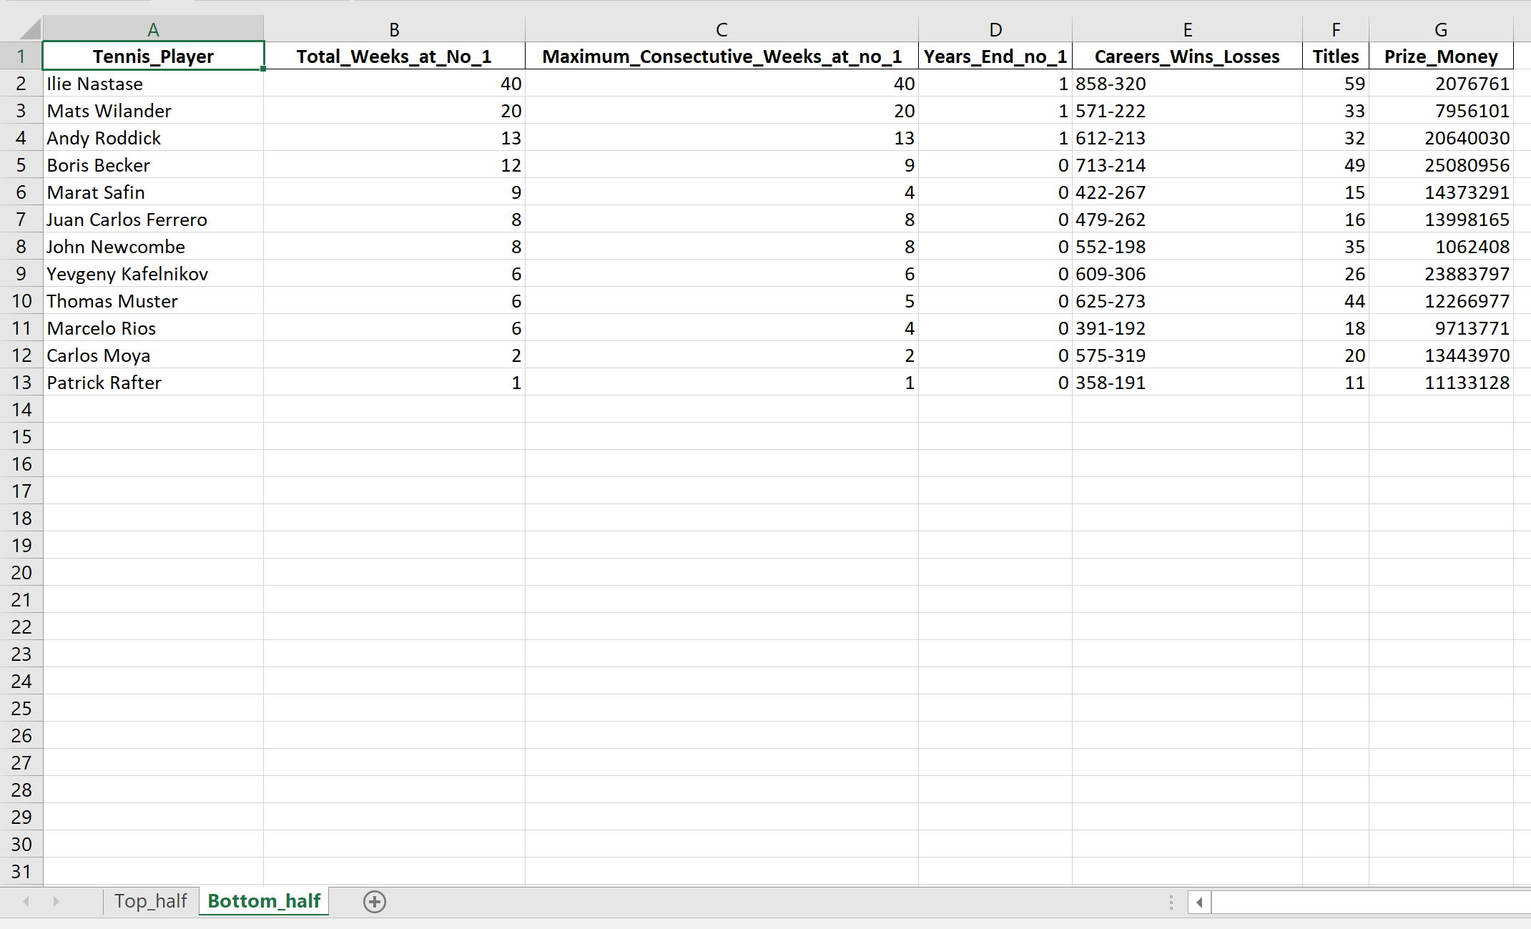Click prize money cell 25080956
Image resolution: width=1531 pixels, height=929 pixels.
tap(1441, 165)
